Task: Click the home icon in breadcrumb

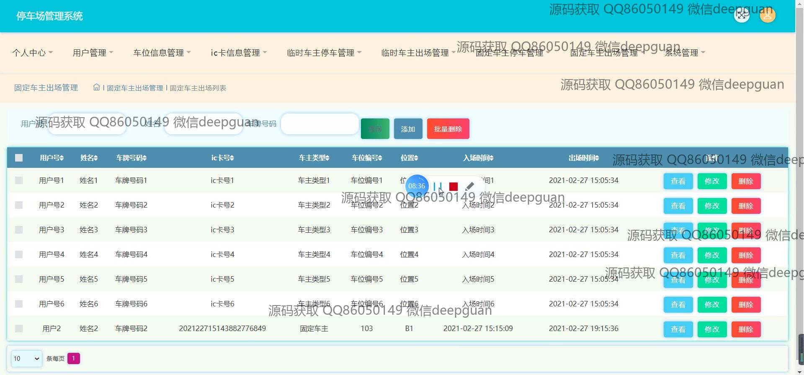Action: [x=96, y=87]
